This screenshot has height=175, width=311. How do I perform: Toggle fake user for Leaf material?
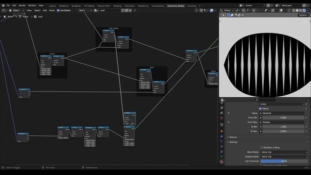click(123, 10)
